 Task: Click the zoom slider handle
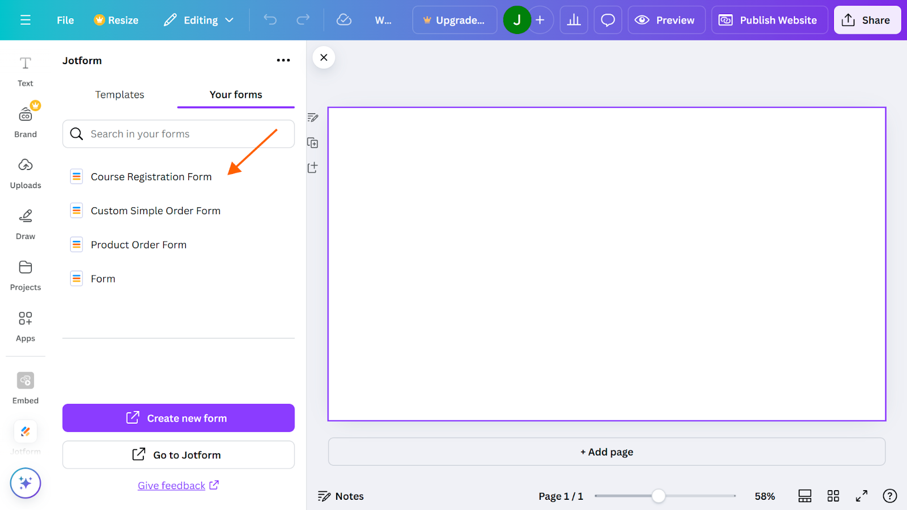pos(658,496)
